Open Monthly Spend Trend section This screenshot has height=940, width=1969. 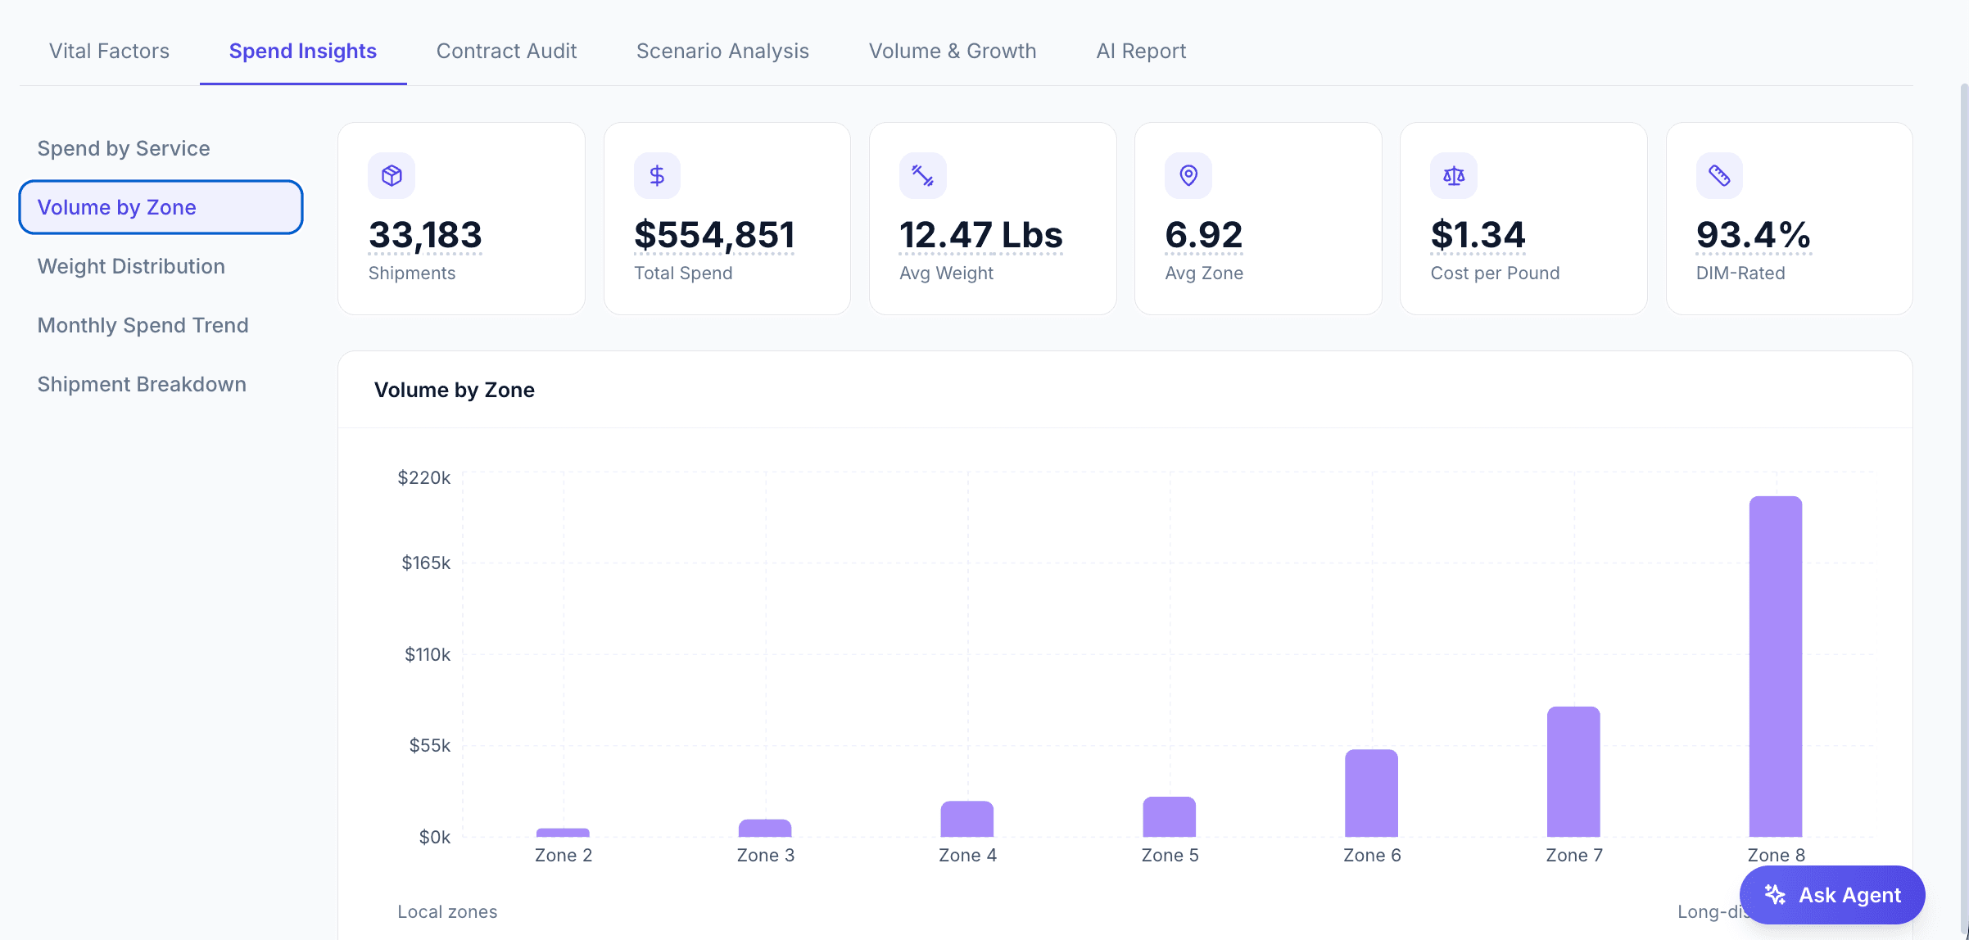pyautogui.click(x=143, y=325)
